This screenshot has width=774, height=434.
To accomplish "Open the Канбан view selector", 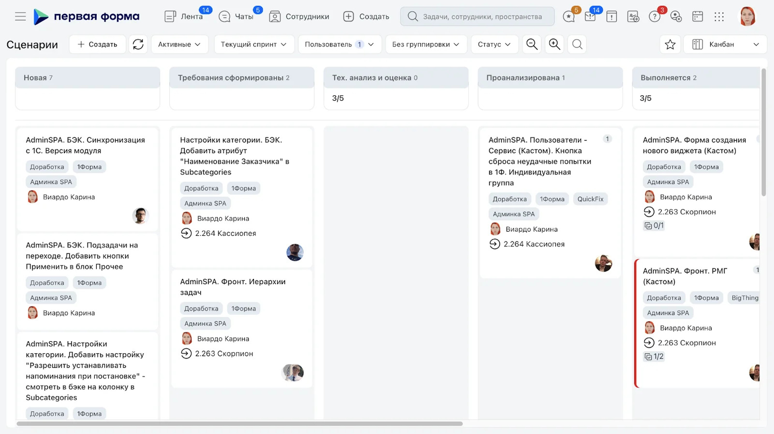I will [x=725, y=44].
